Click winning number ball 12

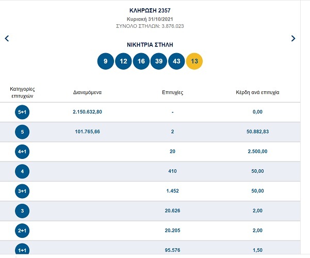[123, 61]
